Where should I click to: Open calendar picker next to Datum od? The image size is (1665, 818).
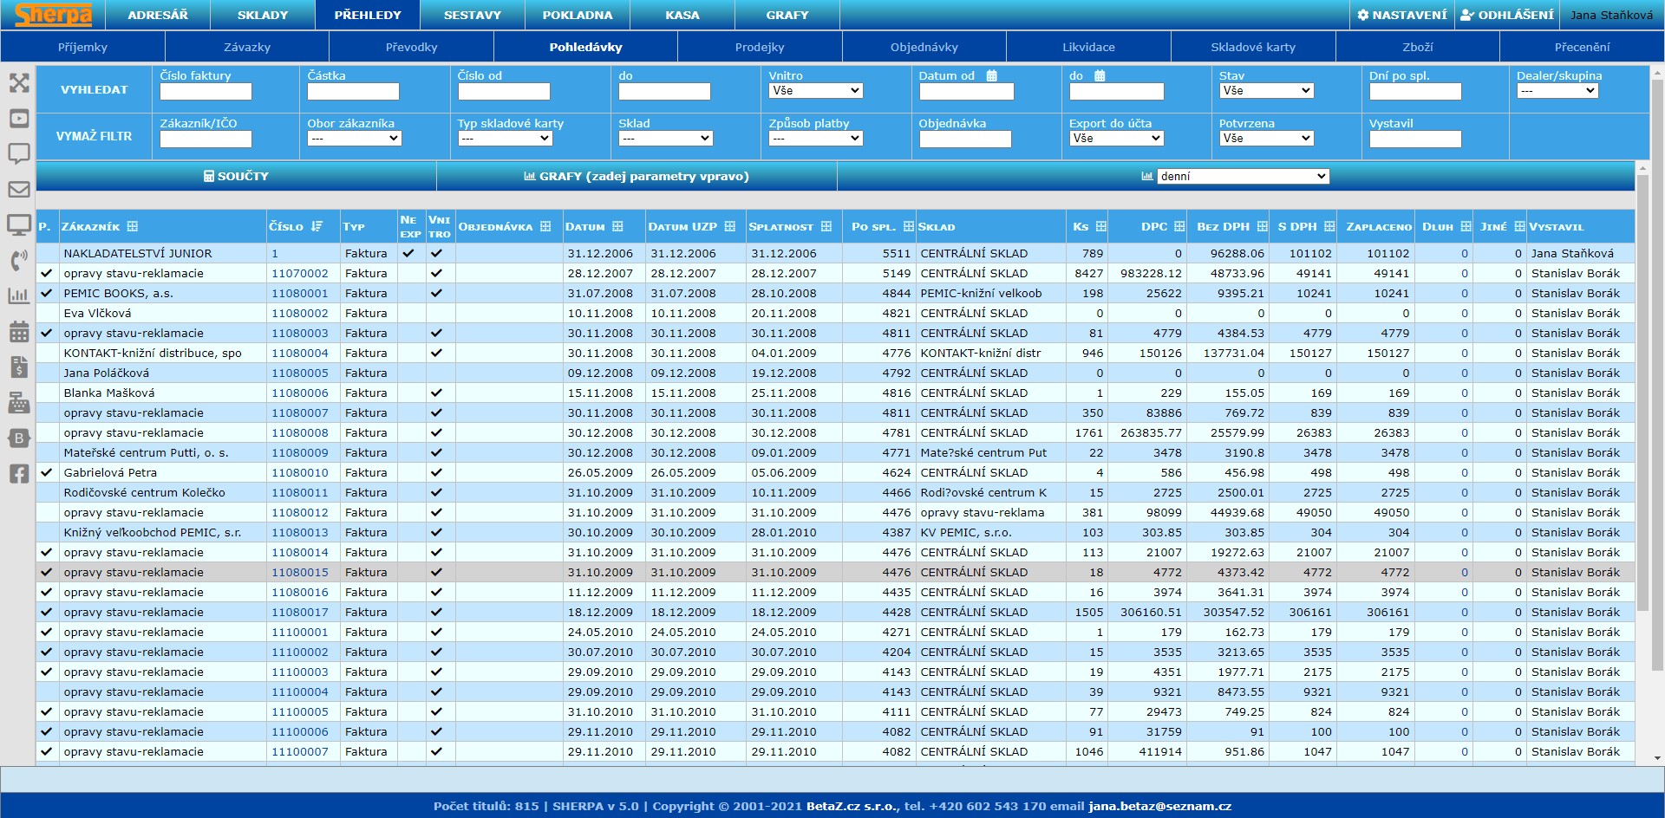(x=992, y=76)
